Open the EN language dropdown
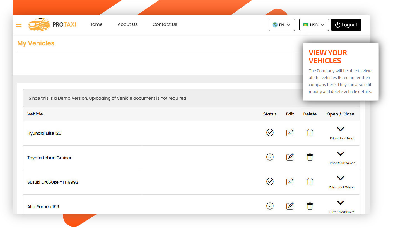 coord(281,25)
